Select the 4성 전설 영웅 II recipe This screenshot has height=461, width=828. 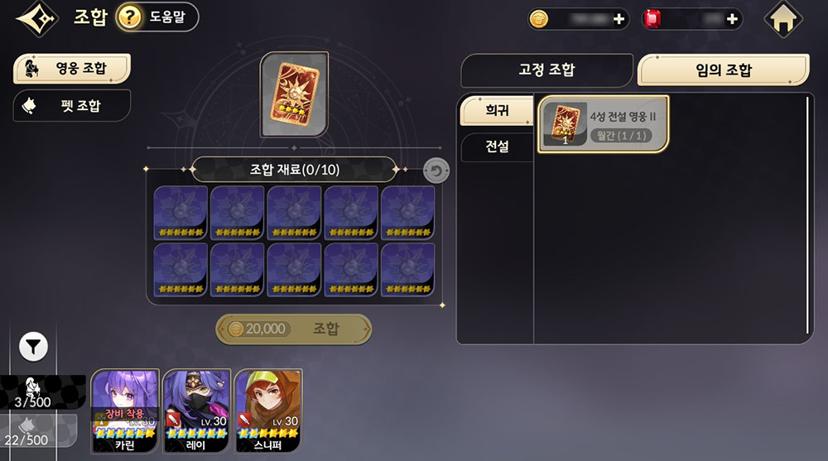pos(603,125)
